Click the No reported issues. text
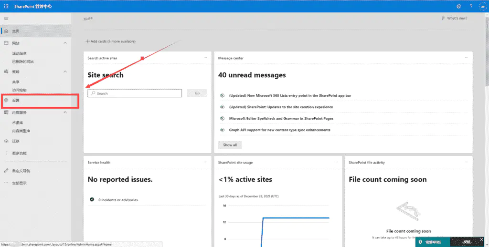 (x=120, y=179)
